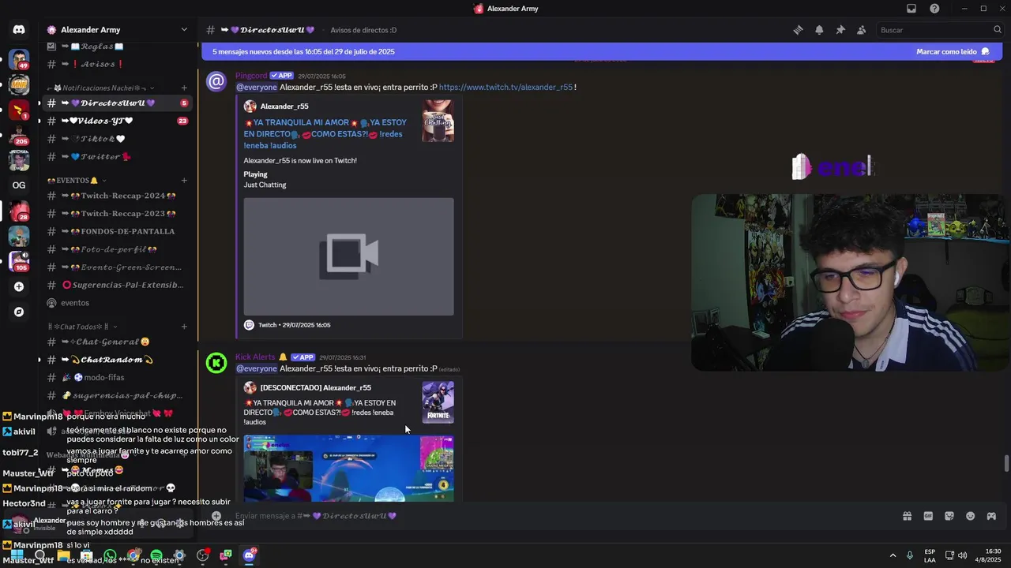Viewport: 1011px width, 568px height.
Task: Click Buscar search field
Action: click(940, 30)
